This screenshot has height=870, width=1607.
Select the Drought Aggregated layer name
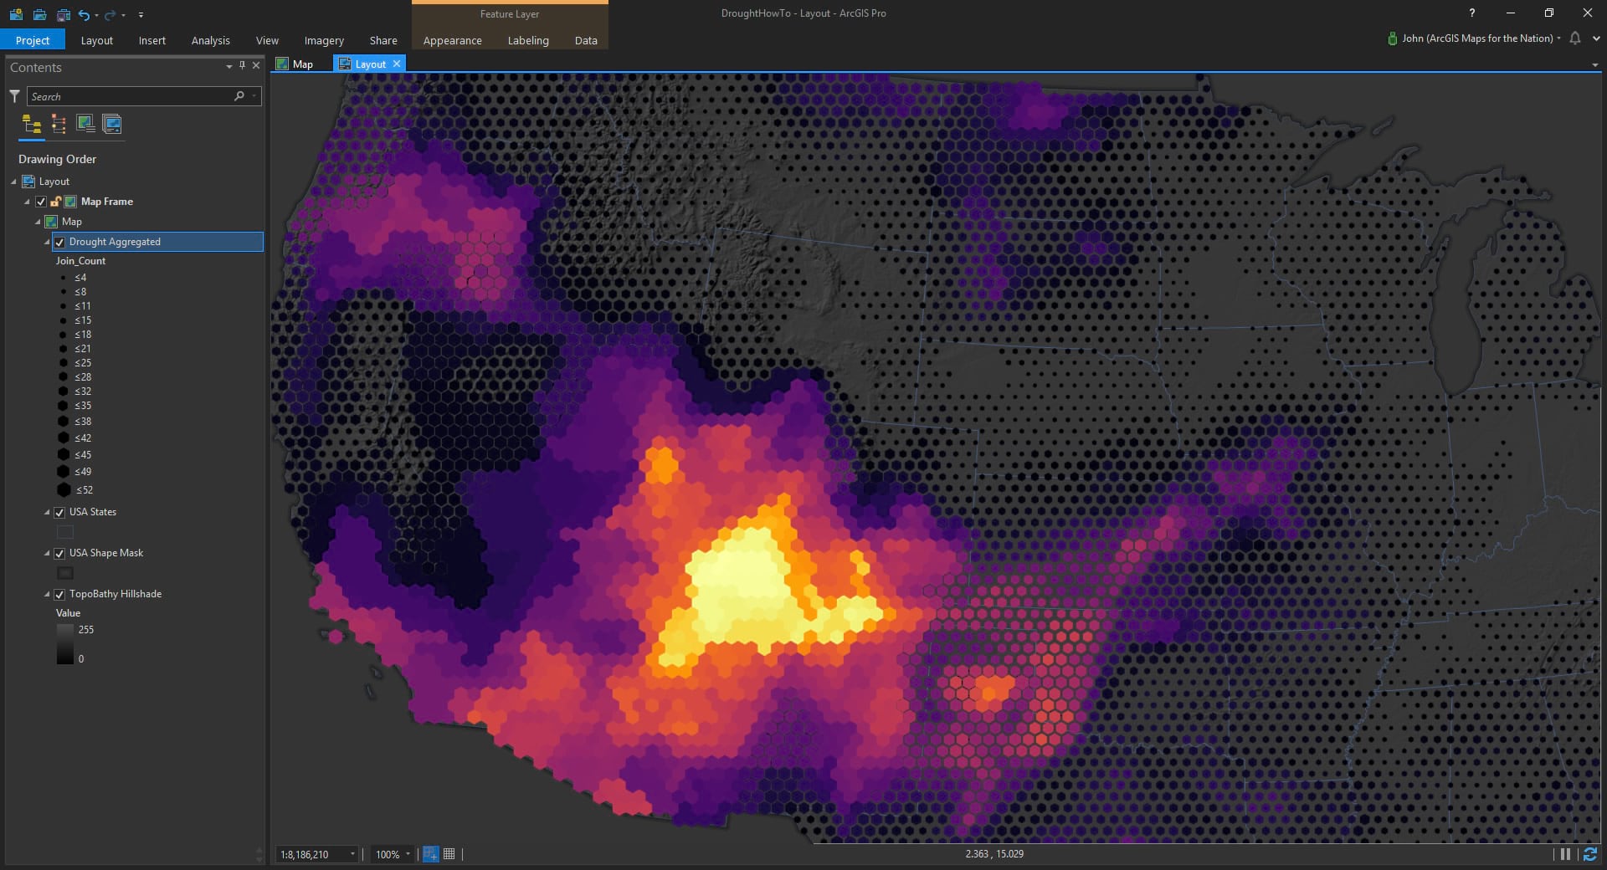[115, 242]
